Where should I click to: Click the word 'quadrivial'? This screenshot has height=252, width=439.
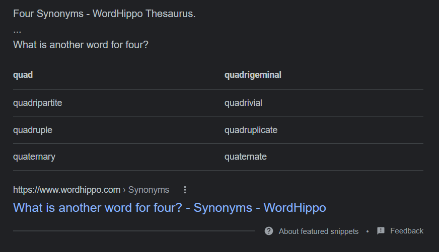pos(243,103)
